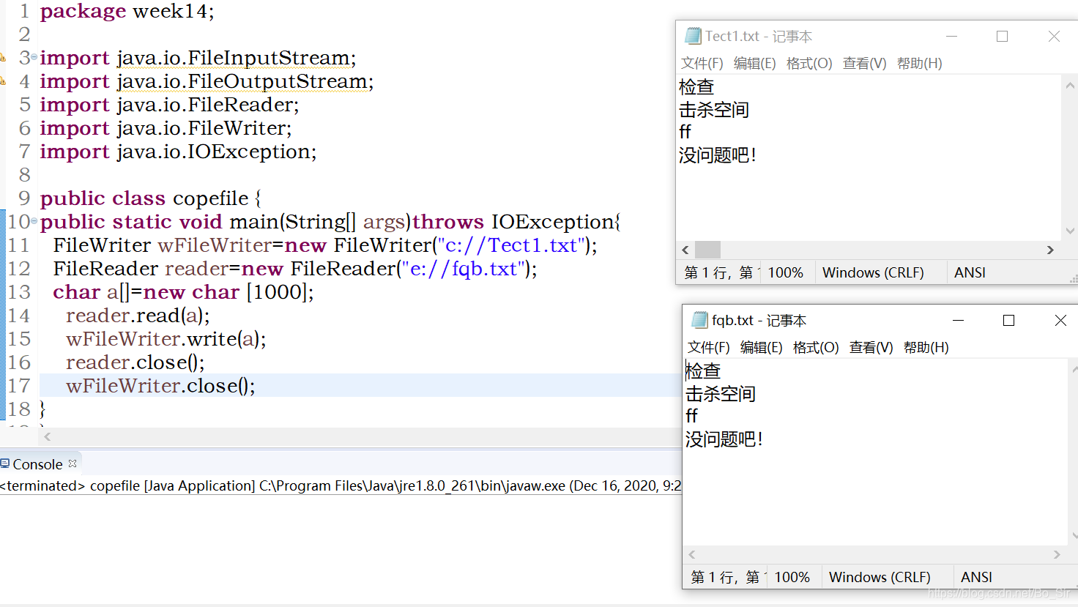Click the Tect1.txt Notepad title icon
Viewport: 1078px width, 607px height.
(693, 36)
